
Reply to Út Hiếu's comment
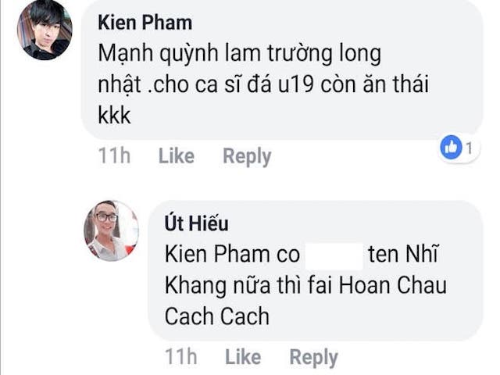coord(313,358)
